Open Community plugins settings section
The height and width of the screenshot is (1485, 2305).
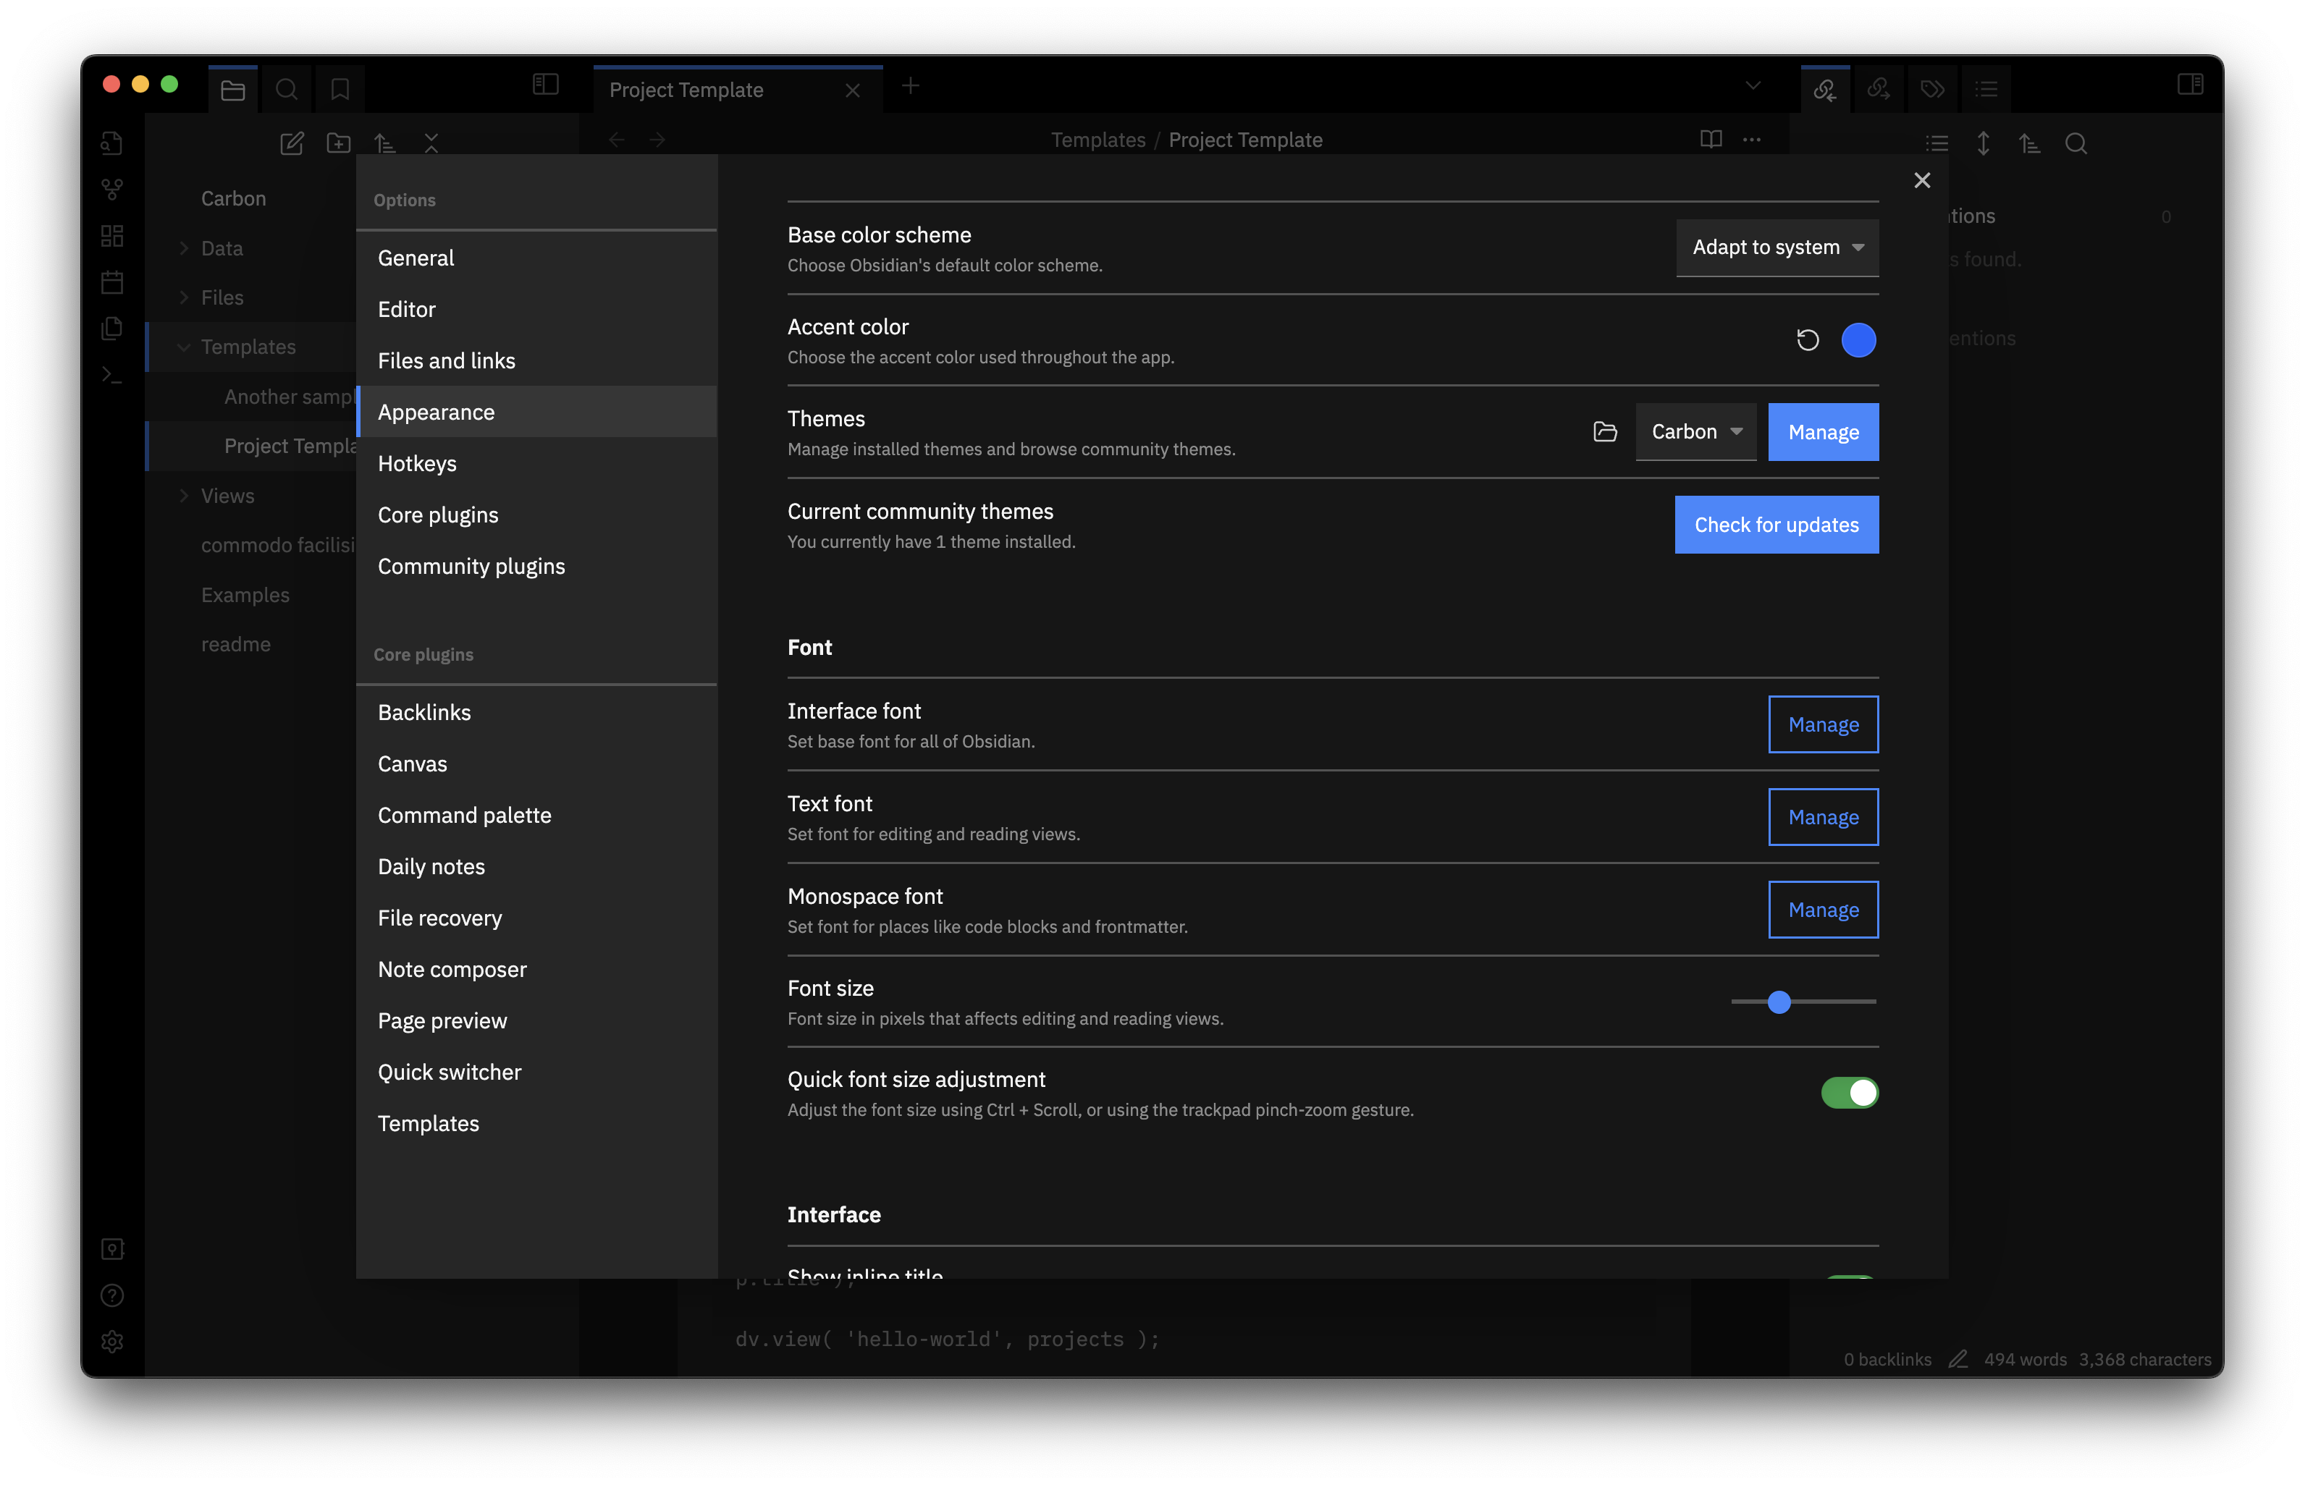tap(471, 567)
